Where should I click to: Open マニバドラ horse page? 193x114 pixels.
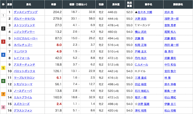point(21,51)
